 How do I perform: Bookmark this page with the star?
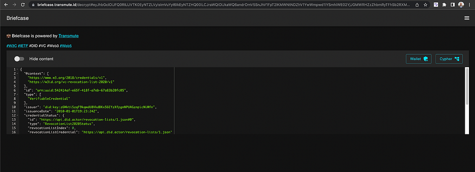point(425,5)
